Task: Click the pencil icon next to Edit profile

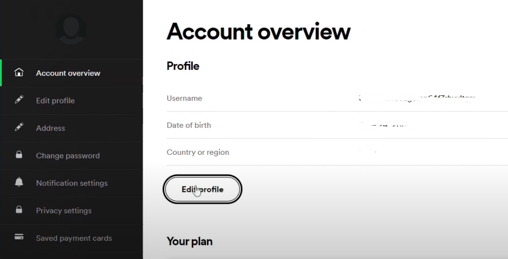Action: pos(19,100)
